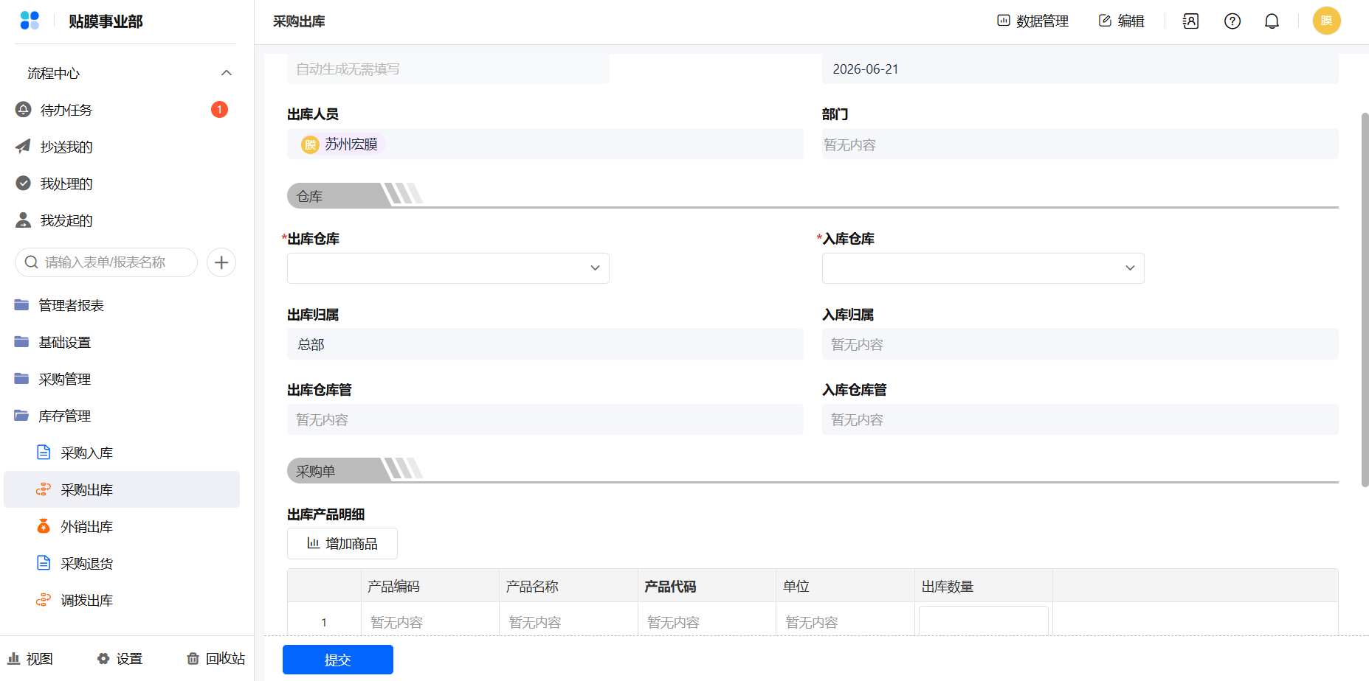Click the 增加商品 button

coord(342,544)
